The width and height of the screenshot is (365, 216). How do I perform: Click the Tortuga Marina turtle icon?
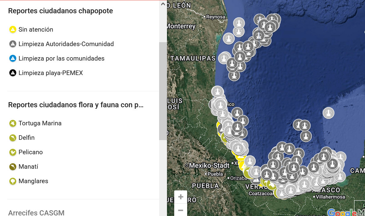pyautogui.click(x=13, y=123)
